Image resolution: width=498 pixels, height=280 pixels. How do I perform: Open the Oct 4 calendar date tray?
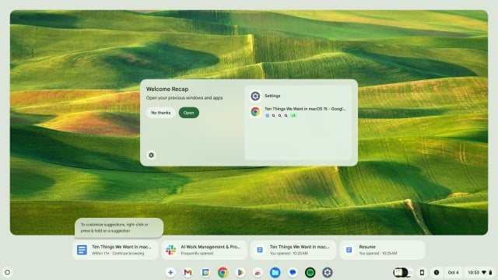click(453, 272)
